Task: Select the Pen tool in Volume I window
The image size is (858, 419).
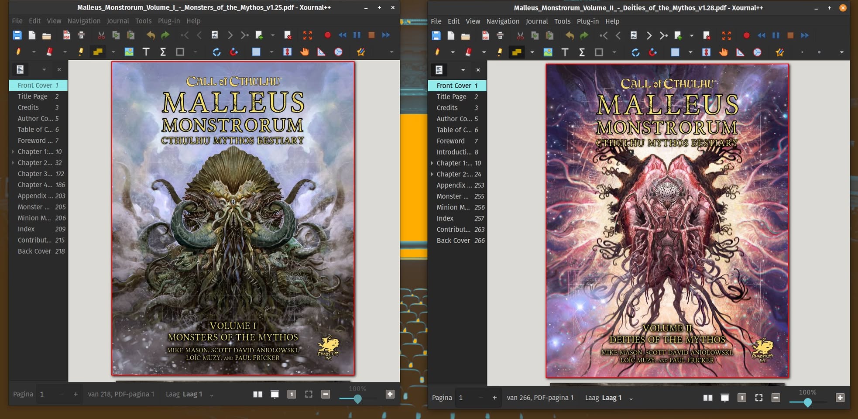Action: click(x=18, y=52)
